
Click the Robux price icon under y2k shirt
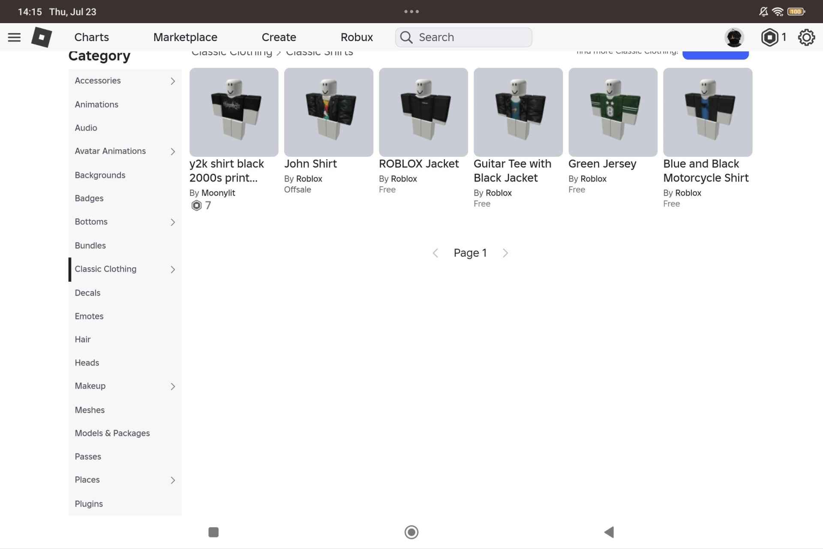tap(196, 206)
